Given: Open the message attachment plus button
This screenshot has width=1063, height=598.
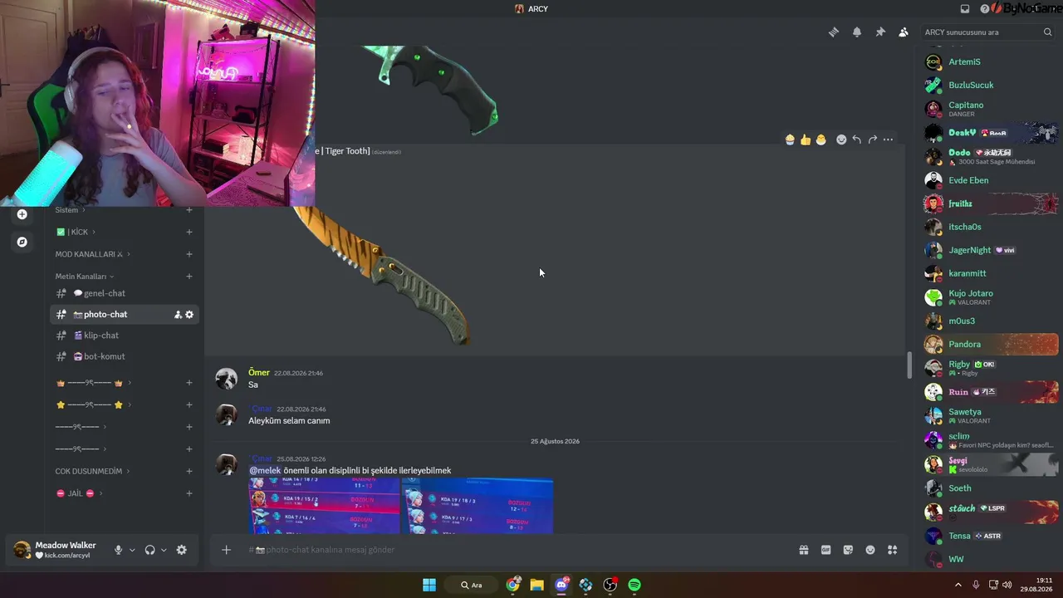Looking at the screenshot, I should 226,550.
